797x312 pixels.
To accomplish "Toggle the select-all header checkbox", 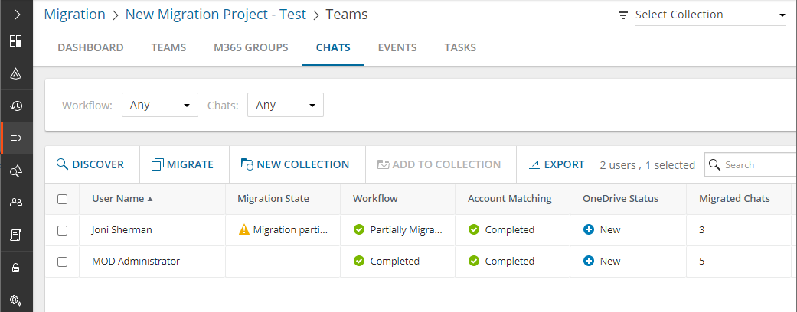I will coord(63,199).
